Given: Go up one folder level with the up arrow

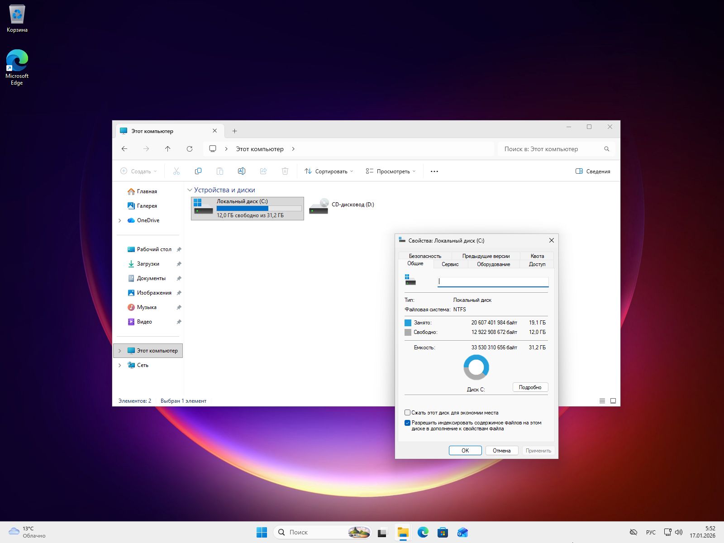Looking at the screenshot, I should coord(168,149).
